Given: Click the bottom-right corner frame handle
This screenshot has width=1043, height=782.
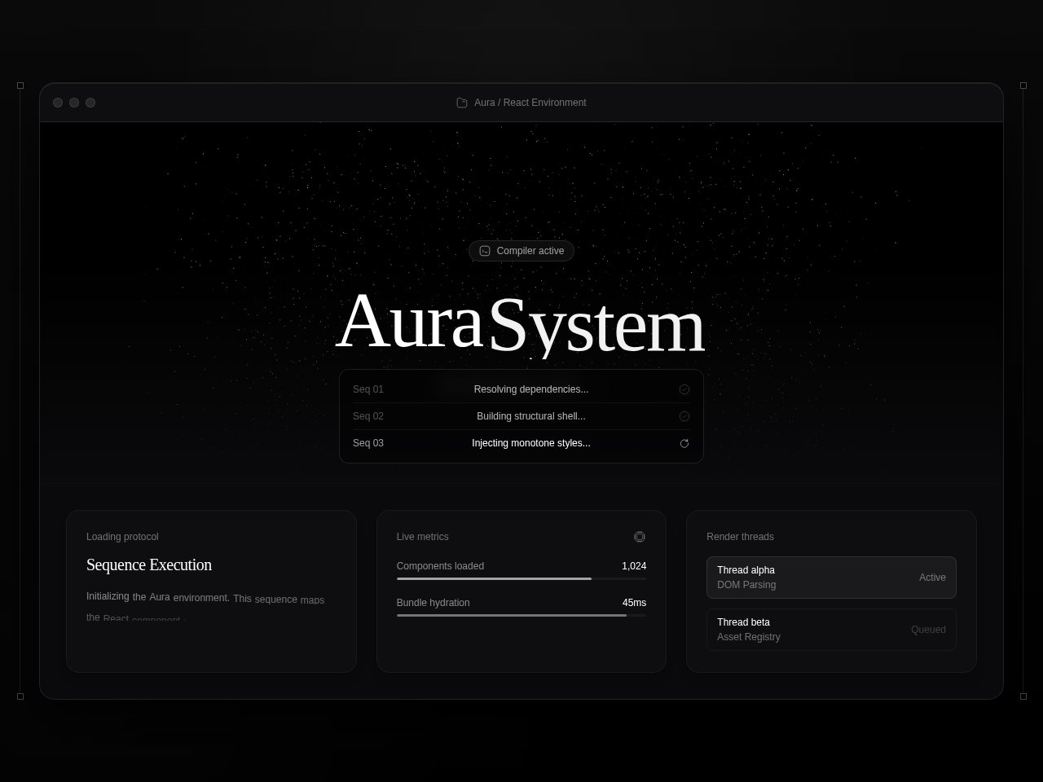Looking at the screenshot, I should 1023,696.
